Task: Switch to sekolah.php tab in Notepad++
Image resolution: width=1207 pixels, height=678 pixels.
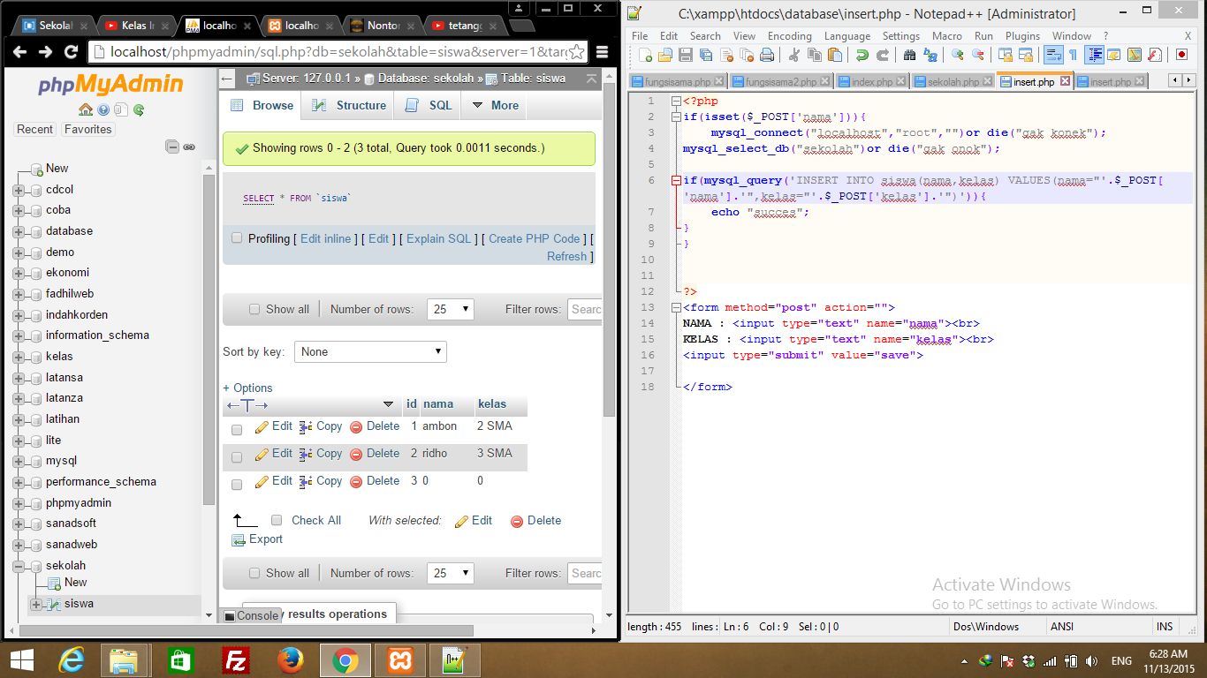Action: pyautogui.click(x=953, y=81)
